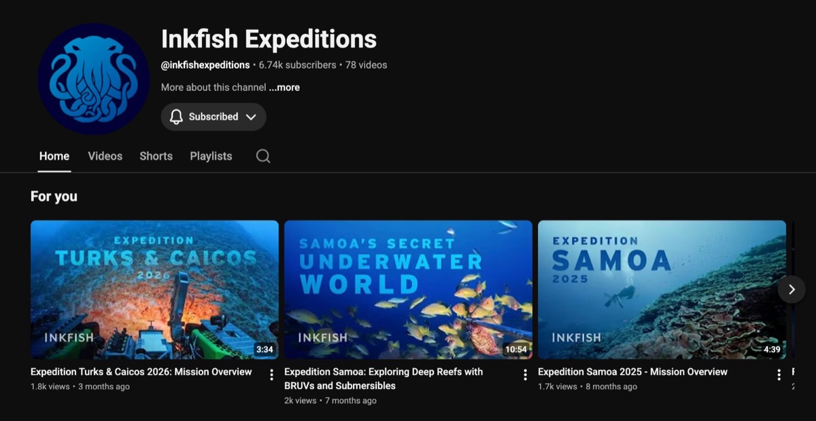Open the Turks & Caicos 2026 video thumbnail

click(x=154, y=289)
